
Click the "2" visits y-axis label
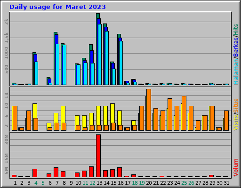[6, 125]
